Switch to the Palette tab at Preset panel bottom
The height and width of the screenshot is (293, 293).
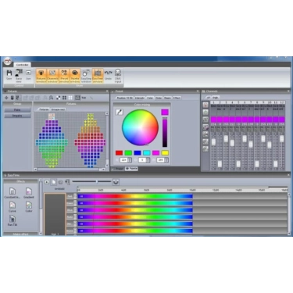pyautogui.click(x=132, y=169)
